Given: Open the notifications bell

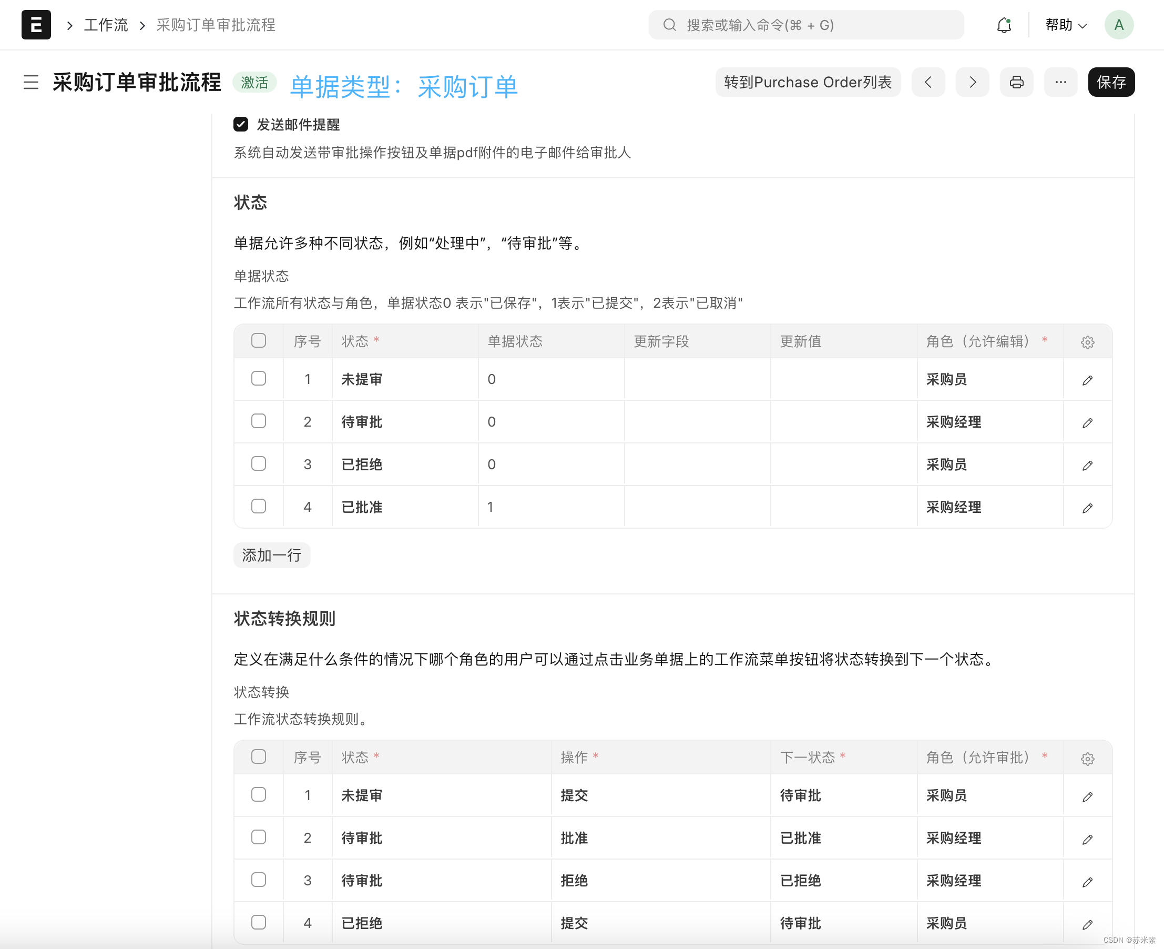Looking at the screenshot, I should (1004, 25).
